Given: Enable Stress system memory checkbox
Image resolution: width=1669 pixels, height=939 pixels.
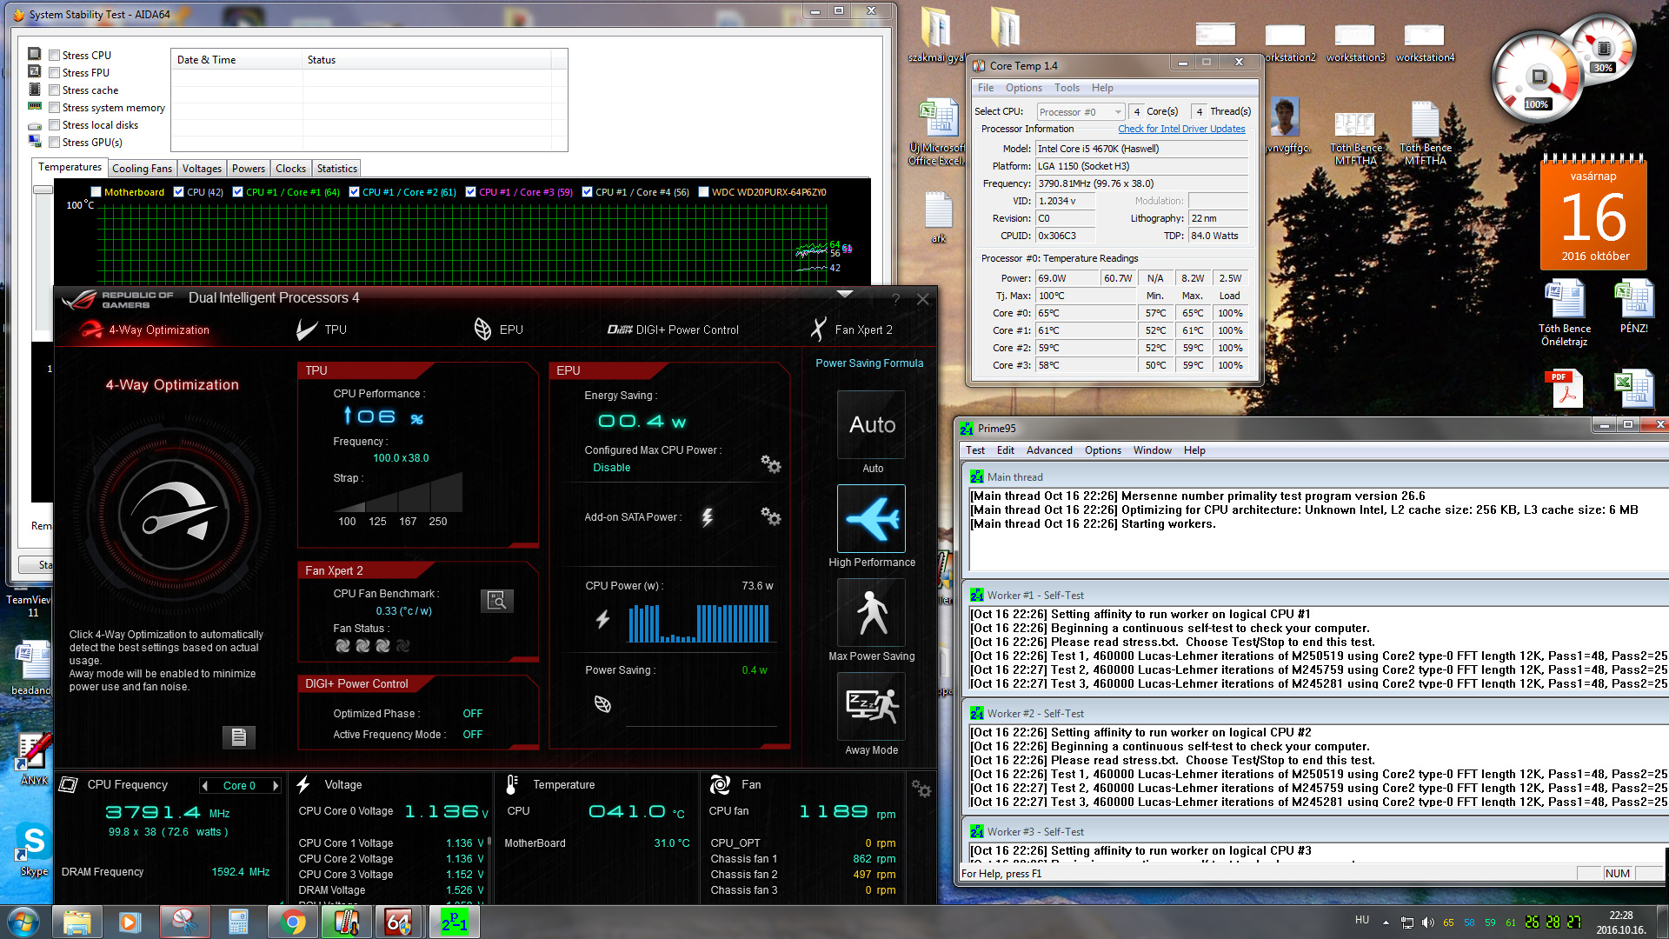Looking at the screenshot, I should [x=55, y=108].
